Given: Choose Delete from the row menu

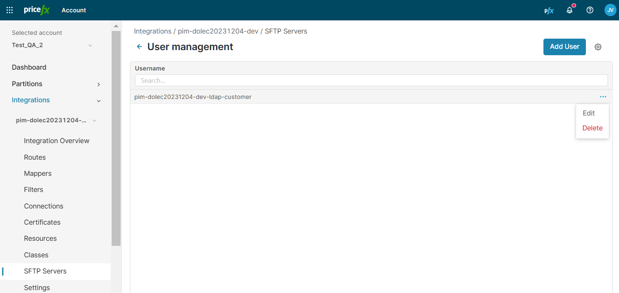Looking at the screenshot, I should coord(592,128).
